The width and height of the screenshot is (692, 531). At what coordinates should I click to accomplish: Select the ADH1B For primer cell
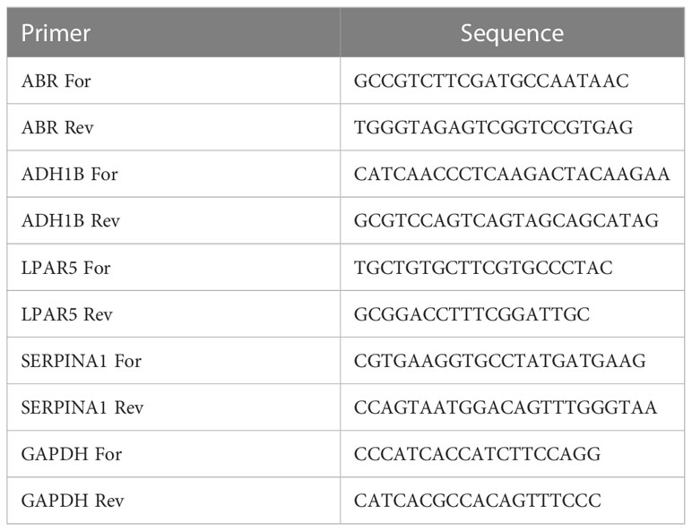point(173,175)
